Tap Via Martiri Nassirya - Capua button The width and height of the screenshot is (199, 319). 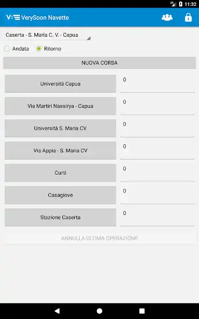point(60,106)
